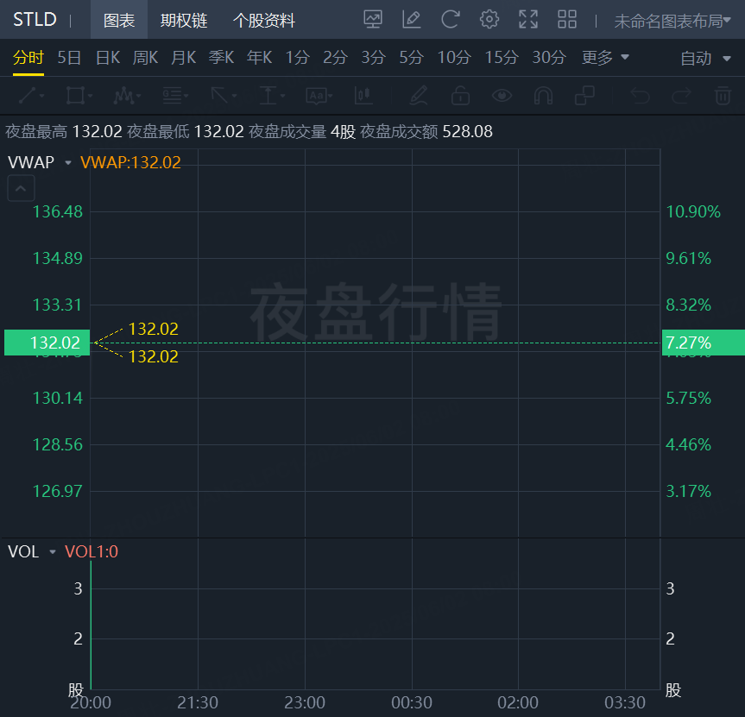Viewport: 745px width, 717px height.
Task: Toggle the lock drawings icon
Action: pos(460,96)
